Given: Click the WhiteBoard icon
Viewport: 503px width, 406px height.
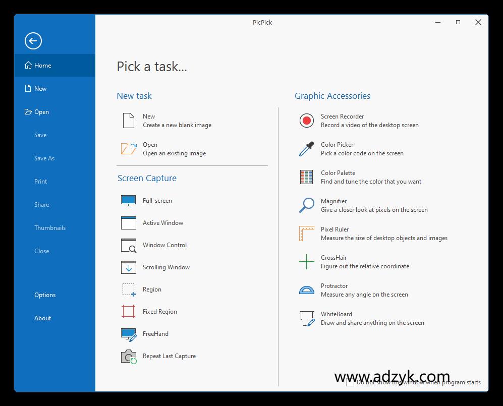Looking at the screenshot, I should (x=307, y=318).
